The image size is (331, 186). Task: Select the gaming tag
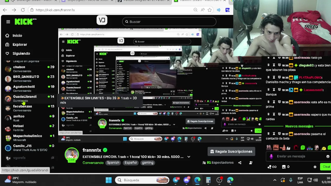click(x=148, y=162)
